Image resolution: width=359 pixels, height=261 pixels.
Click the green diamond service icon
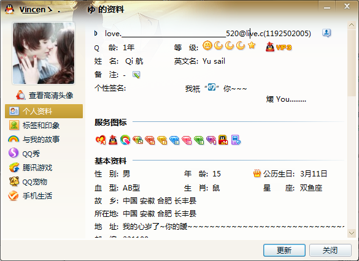pyautogui.click(x=199, y=140)
